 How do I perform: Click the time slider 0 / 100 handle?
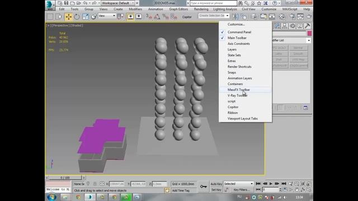[x=65, y=178]
